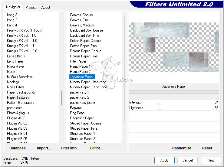224x167 pixels.
Task: Select Krusty's FX vol. II 1.1
Action: 22,46
